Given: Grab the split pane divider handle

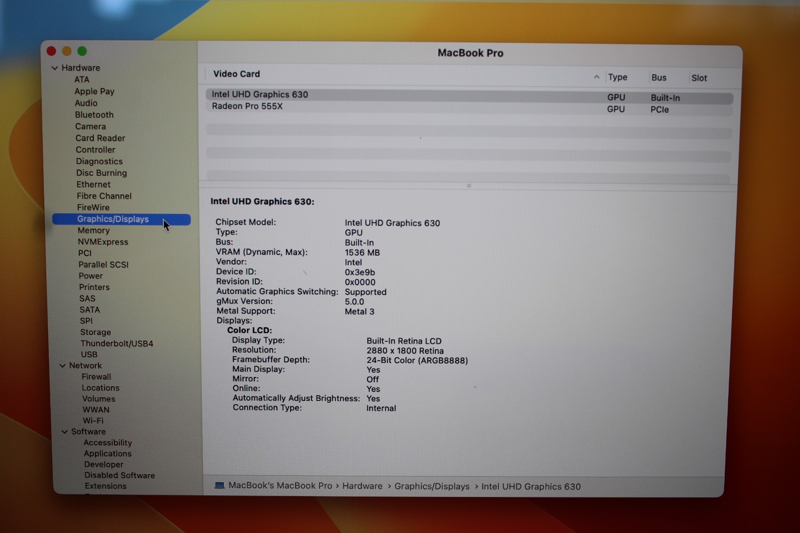Looking at the screenshot, I should pyautogui.click(x=468, y=185).
